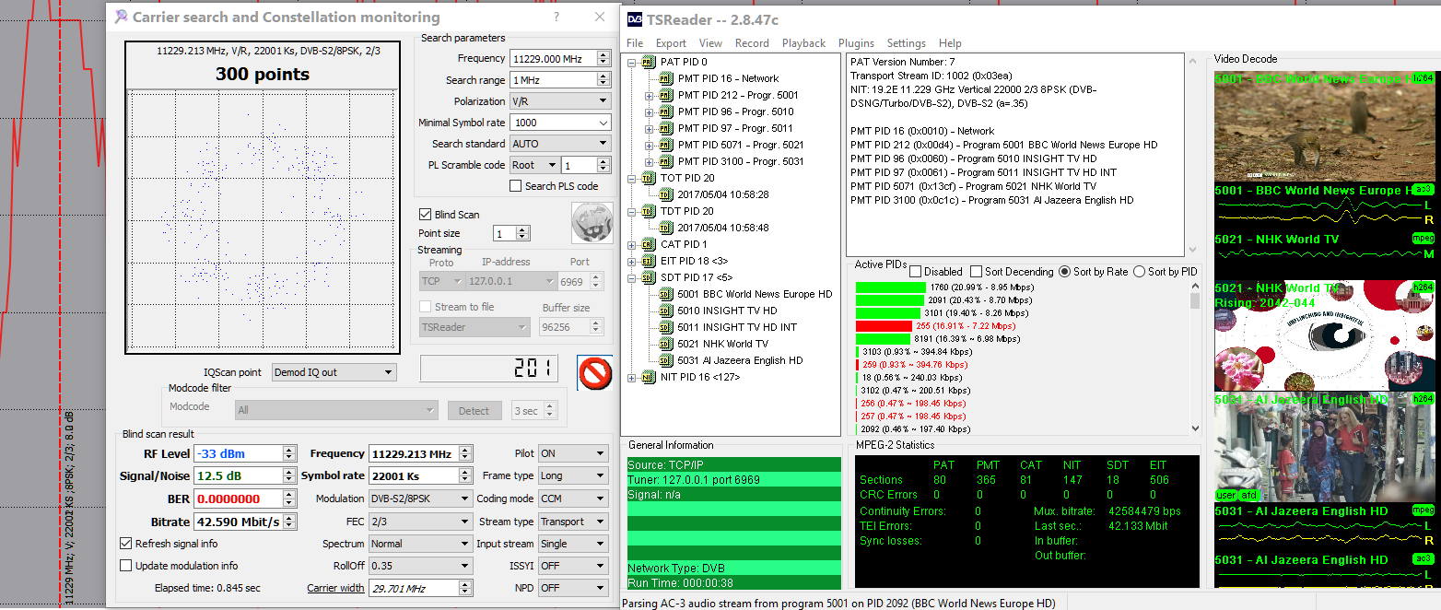1441x610 pixels.
Task: Click the 2017/05/04 10:58:48 TDT entry icon
Action: 666,228
